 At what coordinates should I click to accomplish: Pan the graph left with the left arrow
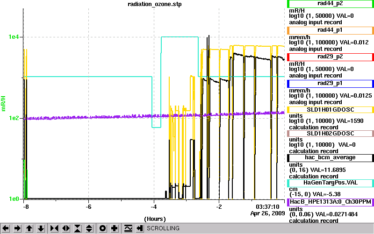6,228
